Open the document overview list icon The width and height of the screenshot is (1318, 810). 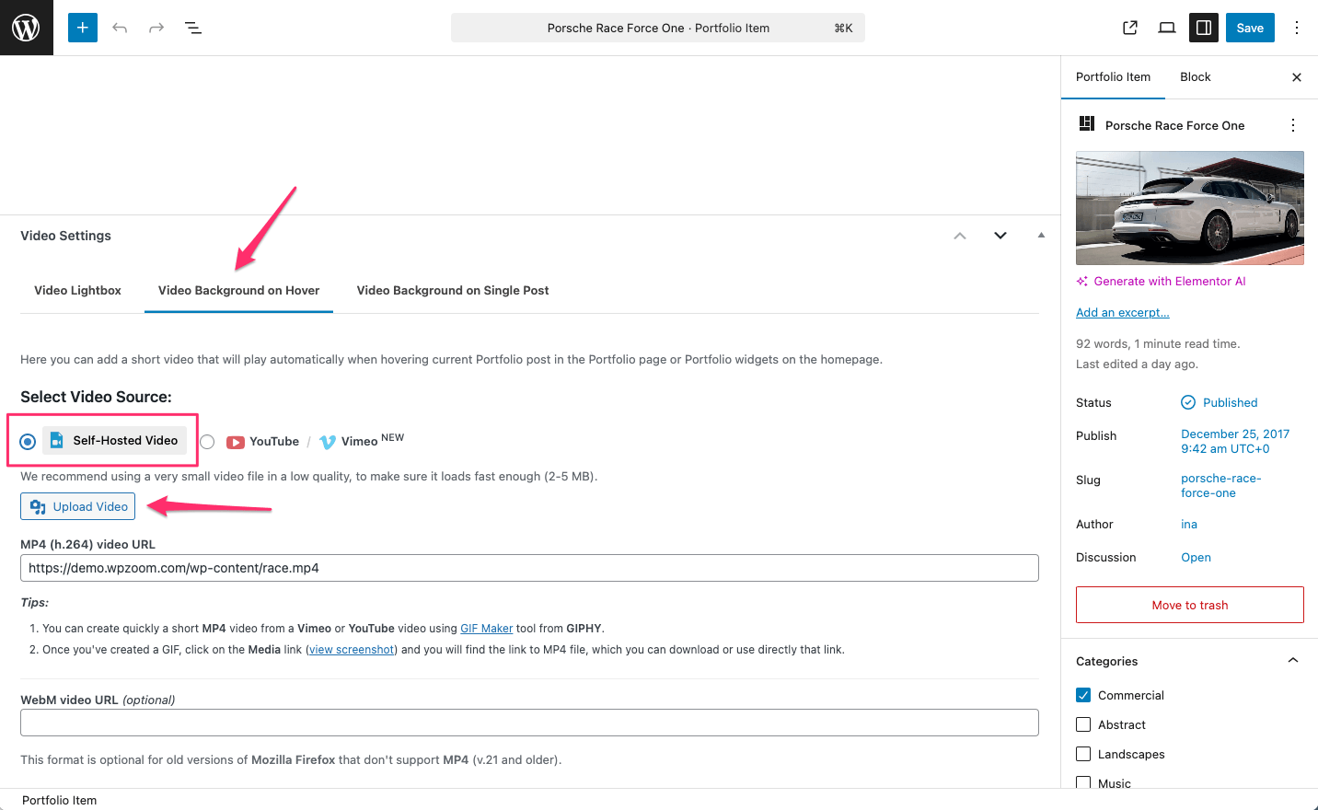tap(193, 28)
